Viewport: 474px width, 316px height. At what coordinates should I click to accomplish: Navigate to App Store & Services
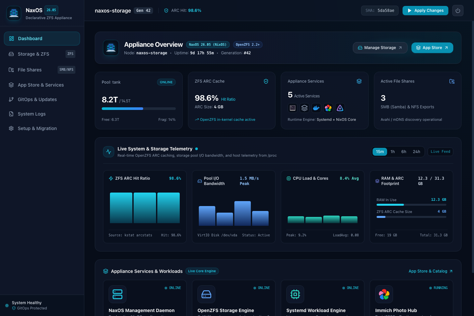pyautogui.click(x=42, y=85)
